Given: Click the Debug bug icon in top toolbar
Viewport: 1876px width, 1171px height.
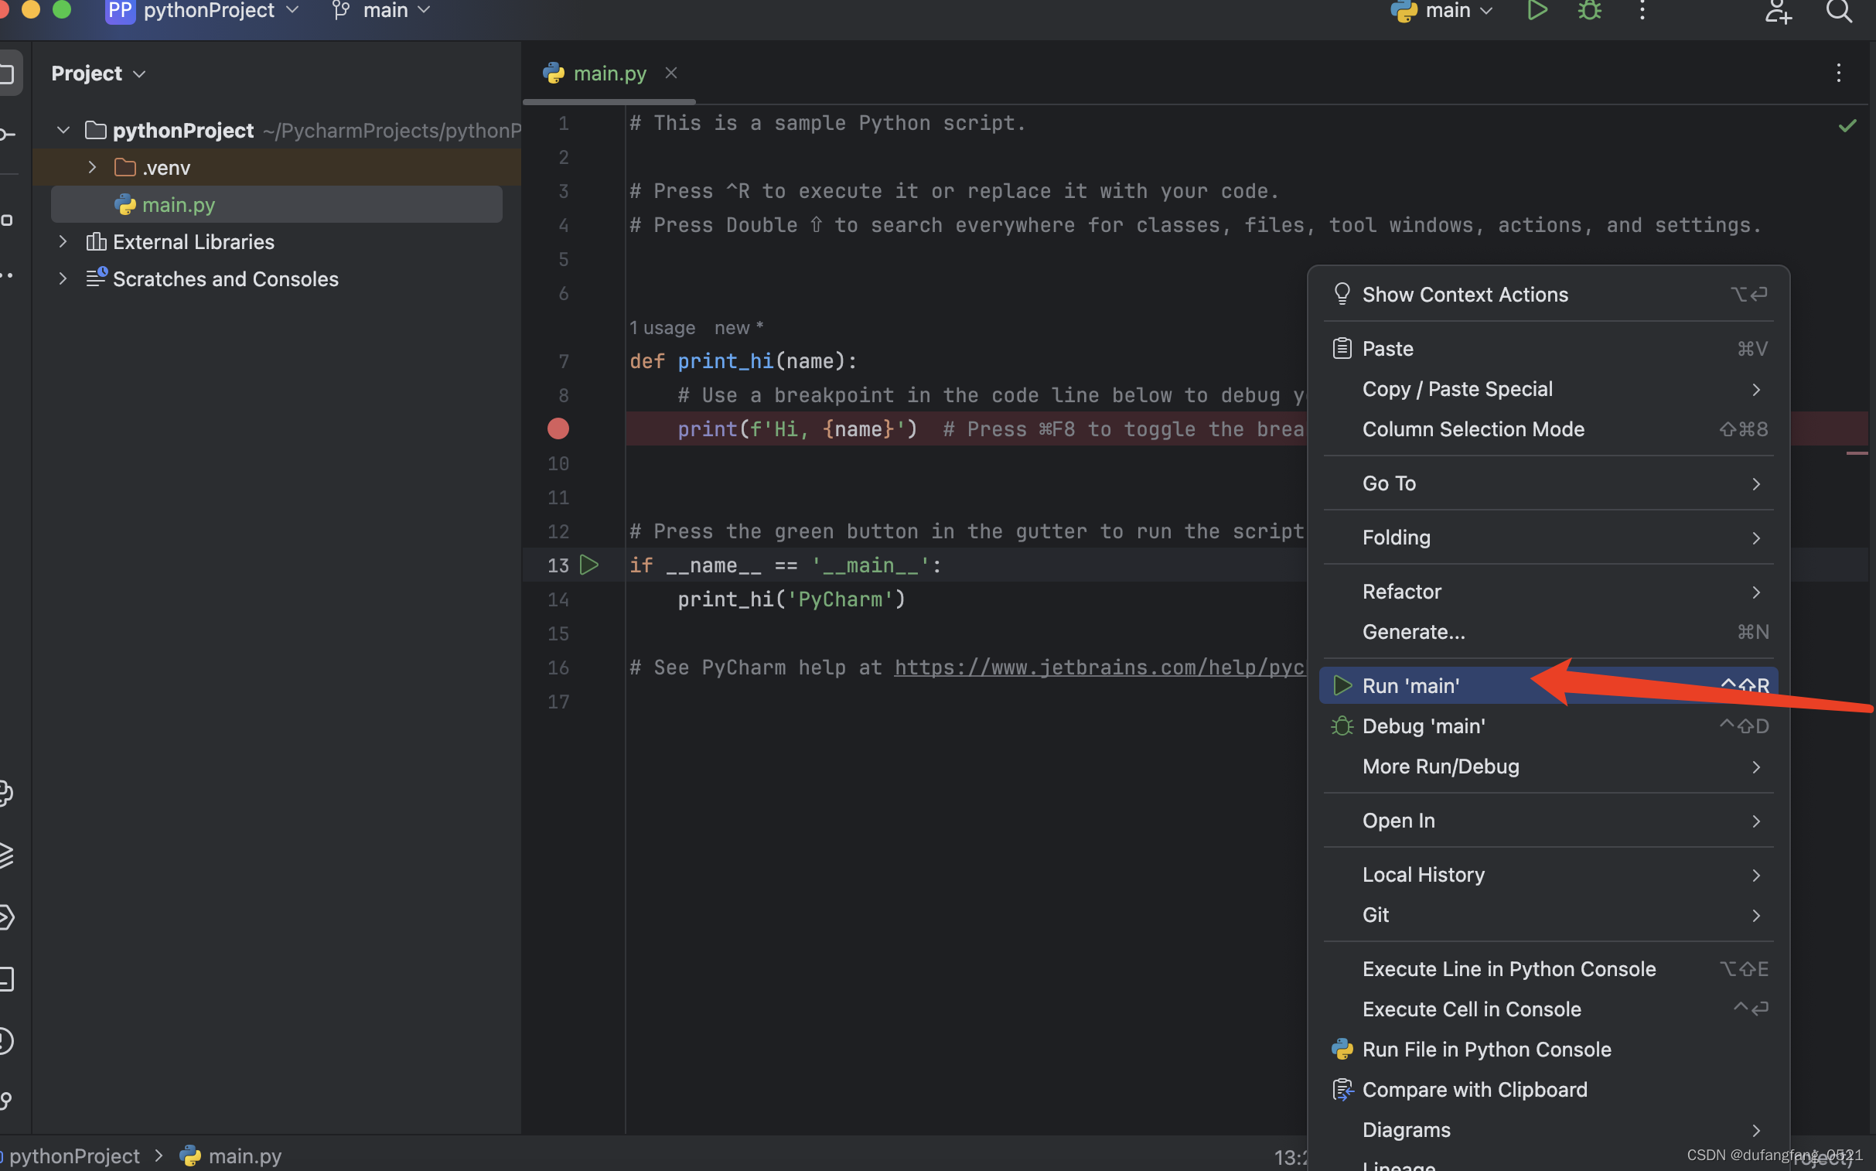Looking at the screenshot, I should [1590, 11].
